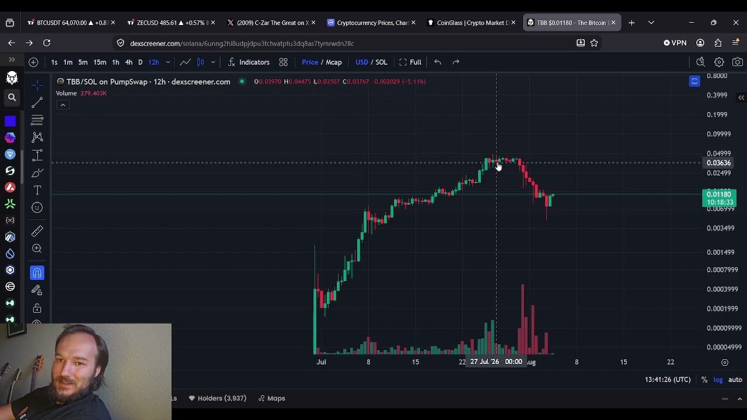Redo the chart action

pyautogui.click(x=456, y=62)
